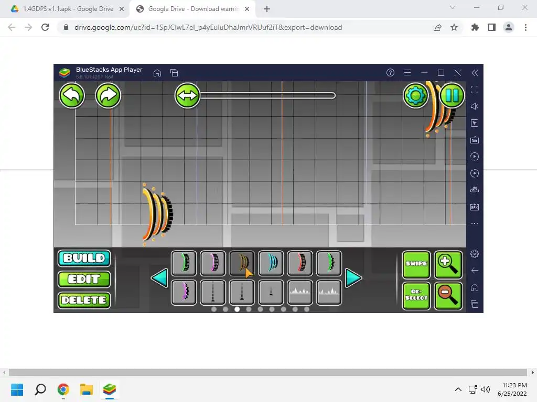Select the last white spikes ground object
The height and width of the screenshot is (402, 537).
[329, 292]
